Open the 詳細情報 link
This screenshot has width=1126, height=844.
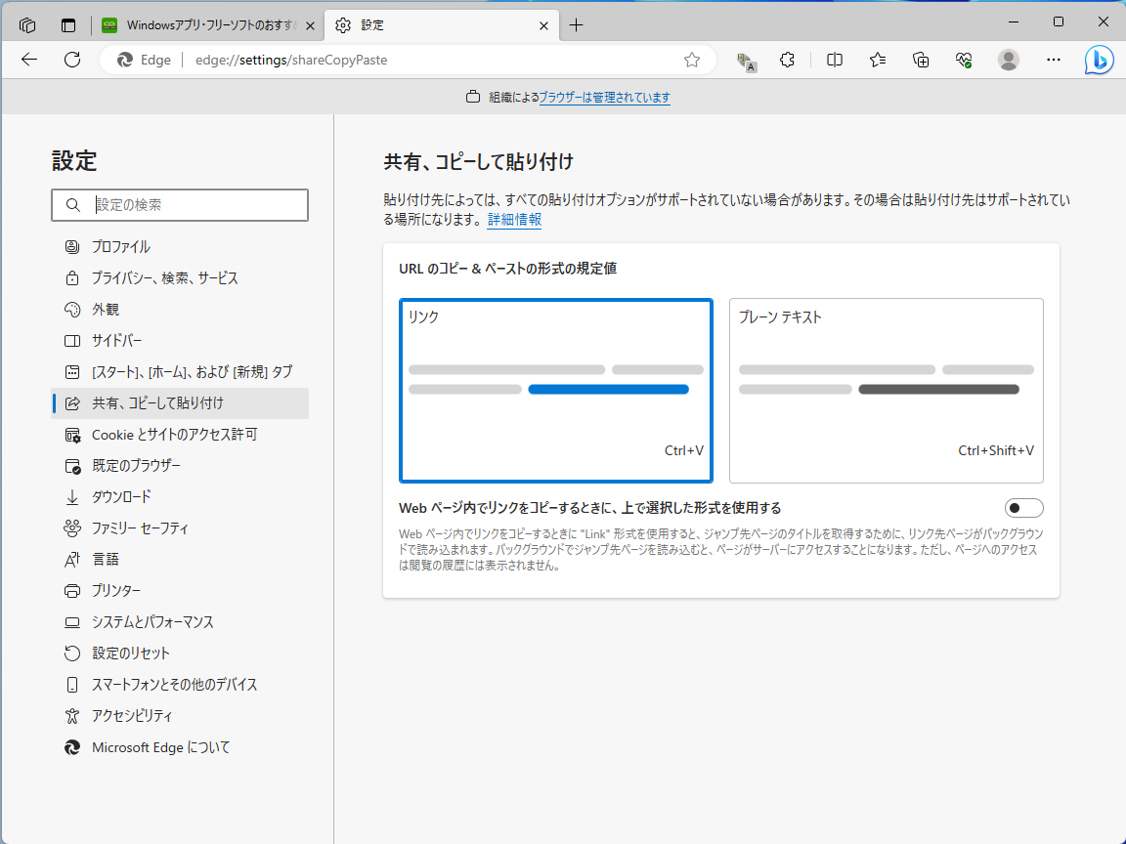pyautogui.click(x=514, y=220)
